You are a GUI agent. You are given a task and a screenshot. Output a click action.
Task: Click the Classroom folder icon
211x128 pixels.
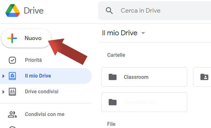tap(113, 77)
